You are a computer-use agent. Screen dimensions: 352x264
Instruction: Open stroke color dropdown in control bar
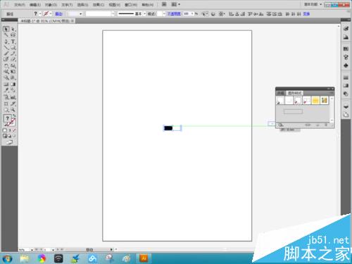pos(51,14)
